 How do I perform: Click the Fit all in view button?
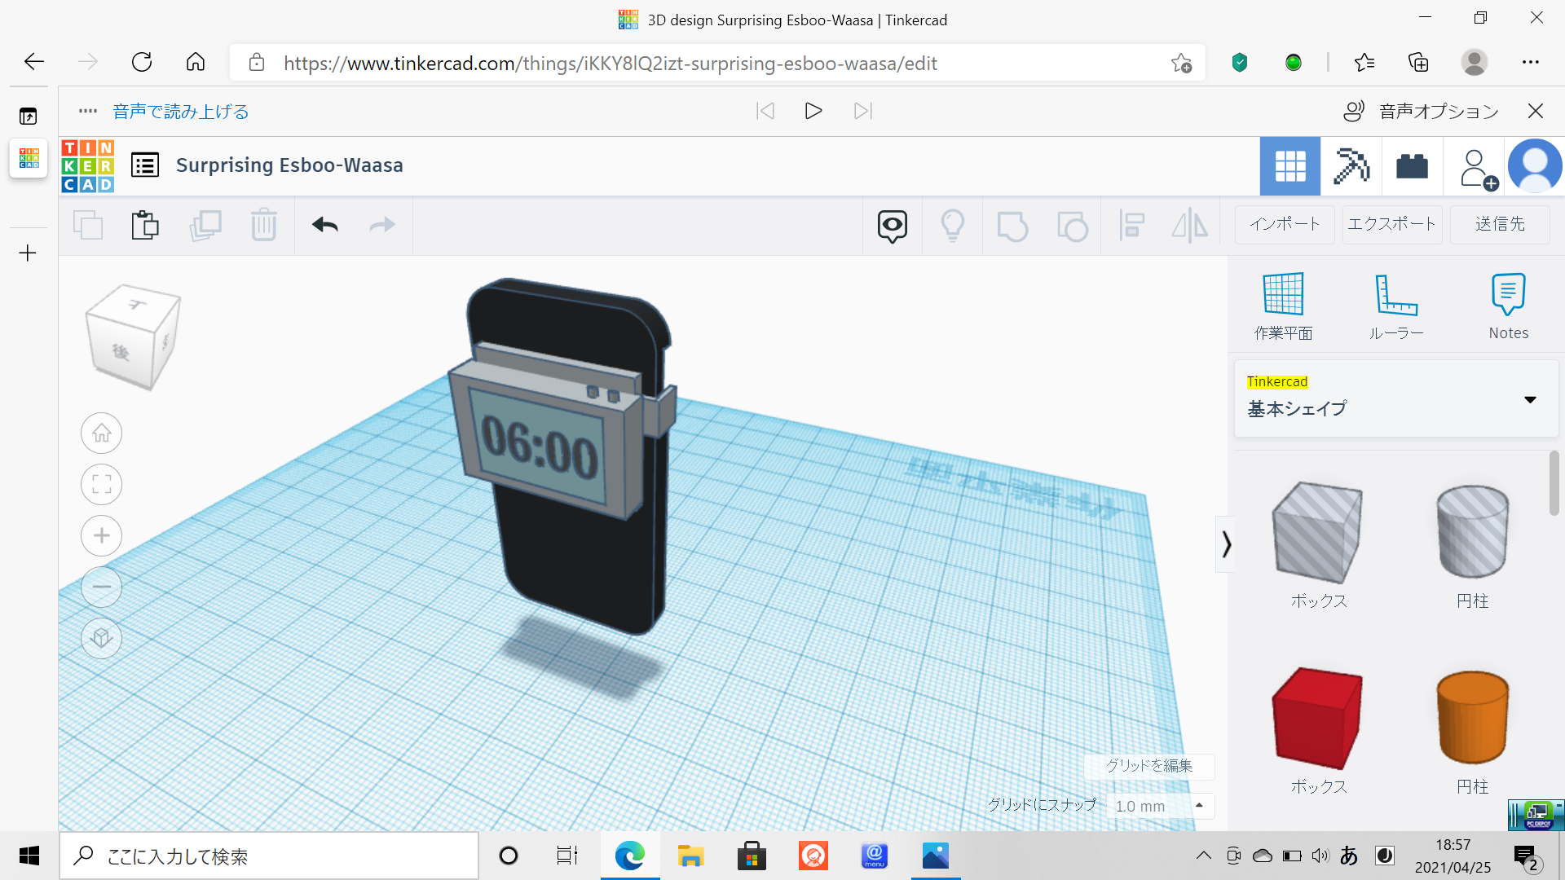pyautogui.click(x=102, y=484)
